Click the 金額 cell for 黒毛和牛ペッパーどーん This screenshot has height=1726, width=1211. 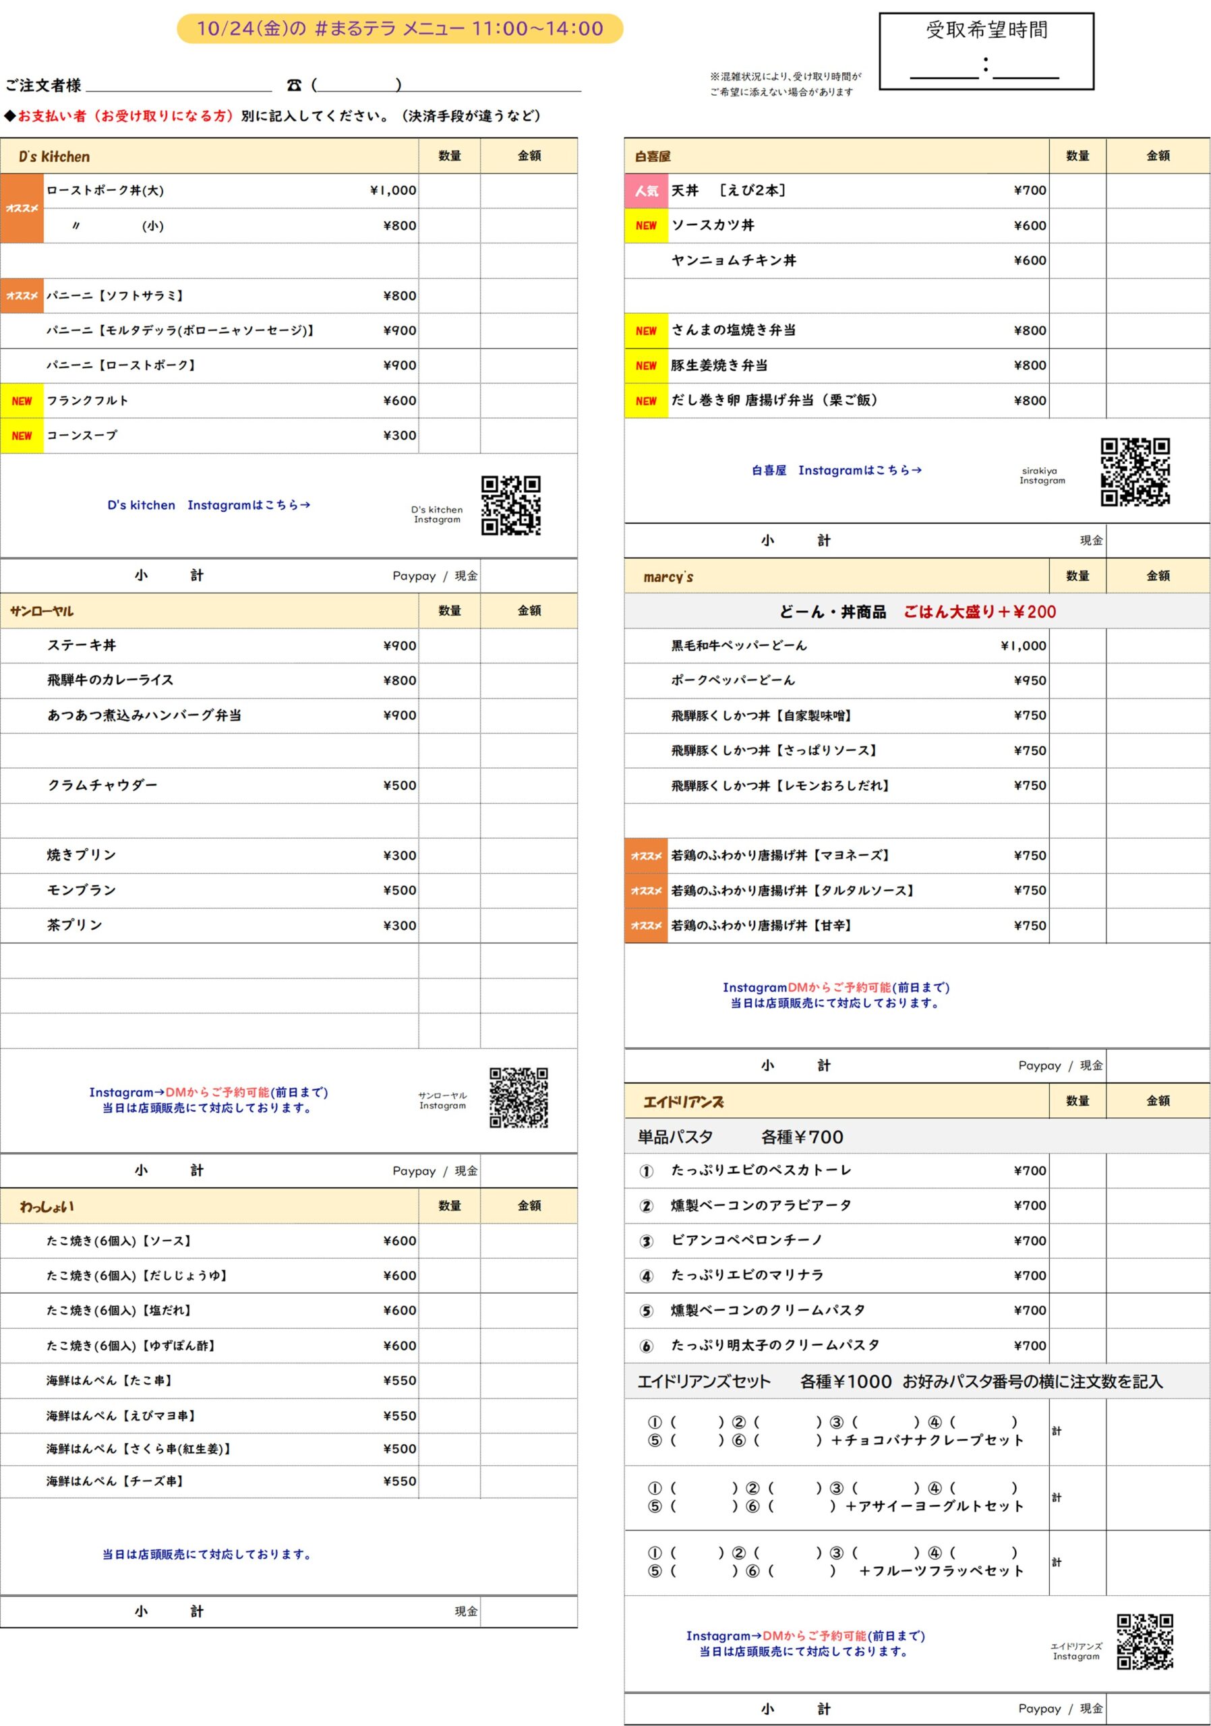[1157, 645]
